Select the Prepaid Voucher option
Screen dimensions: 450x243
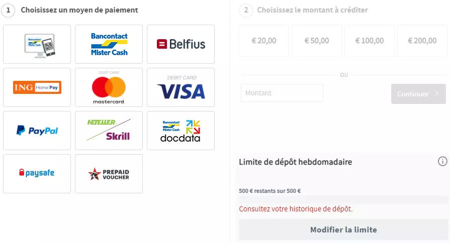[x=109, y=174]
